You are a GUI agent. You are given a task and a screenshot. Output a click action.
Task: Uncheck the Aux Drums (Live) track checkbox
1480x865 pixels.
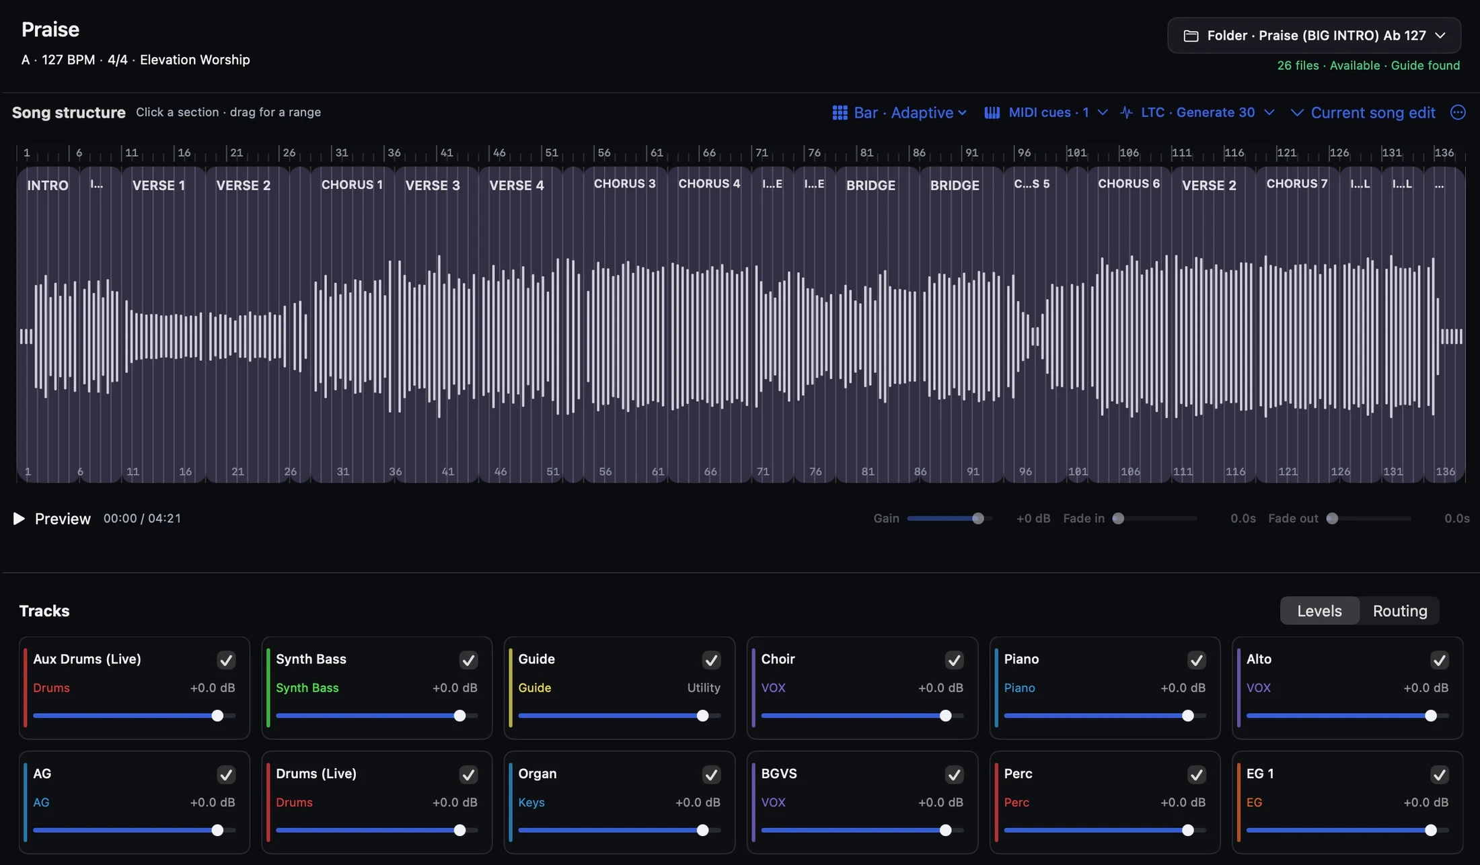tap(226, 660)
